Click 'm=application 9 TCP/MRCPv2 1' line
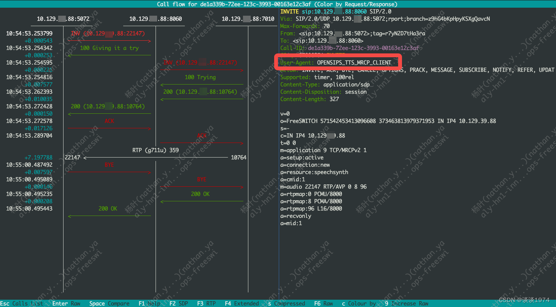The height and width of the screenshot is (307, 556). [x=323, y=150]
